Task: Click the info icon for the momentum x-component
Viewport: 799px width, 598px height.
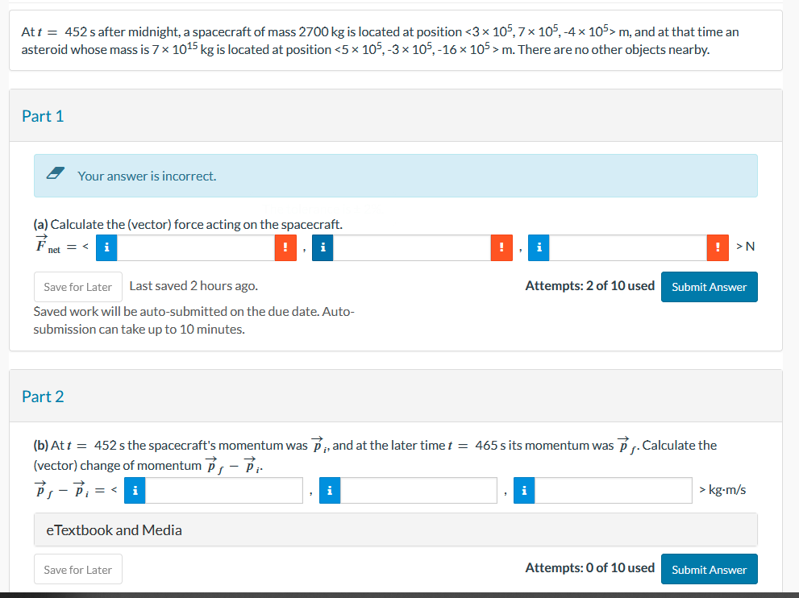Action: pos(134,489)
